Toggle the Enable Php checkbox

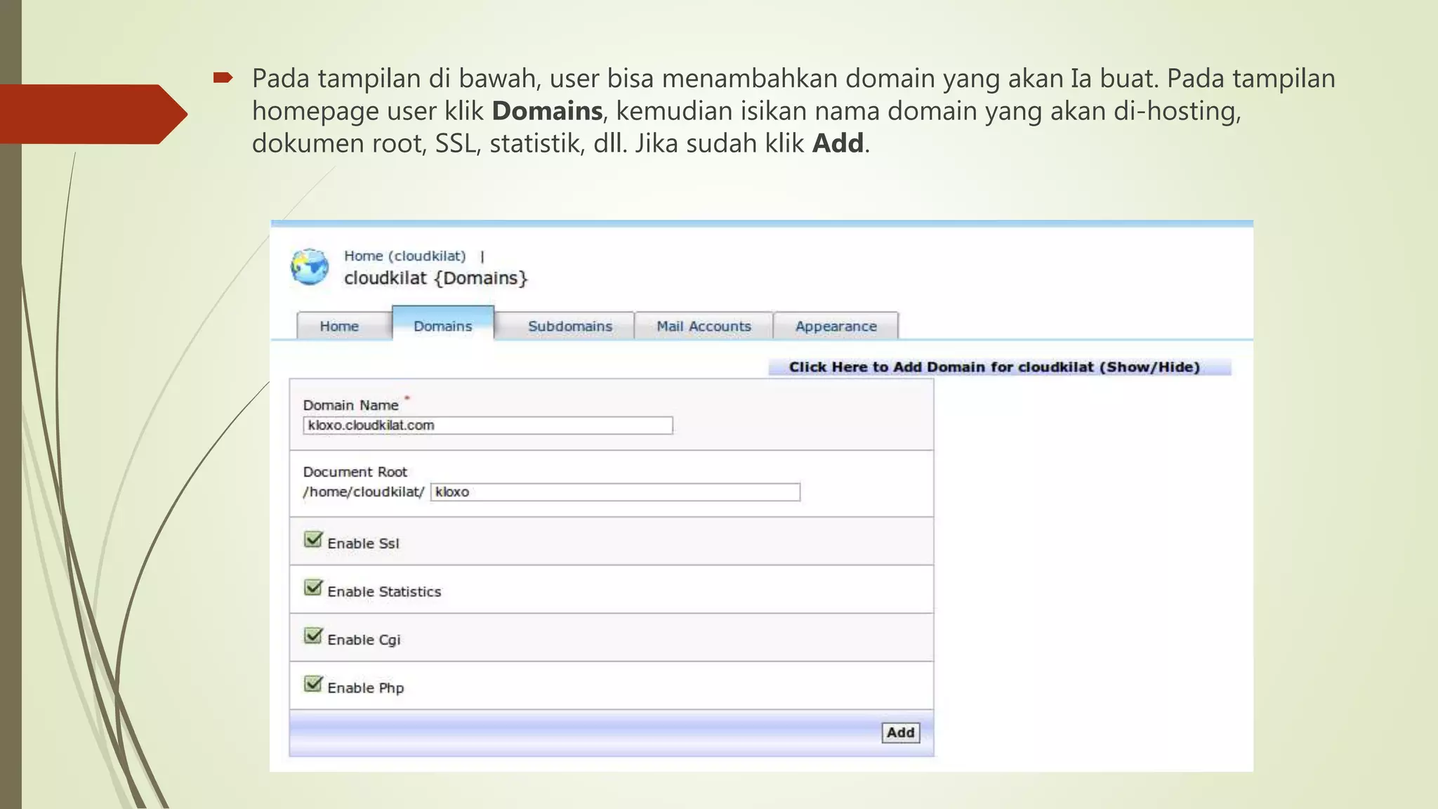[313, 685]
